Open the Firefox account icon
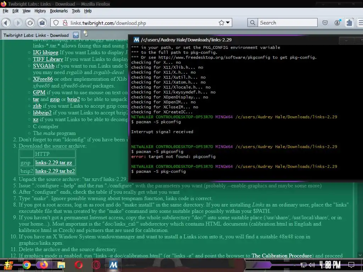363x272 pixels. pos(337,22)
